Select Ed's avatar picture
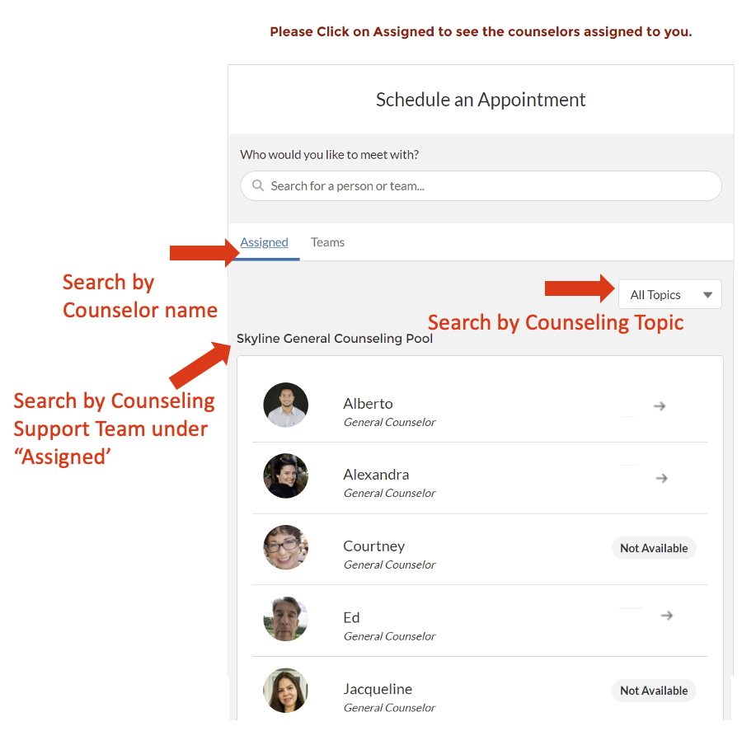Image resolution: width=742 pixels, height=731 pixels. coord(285,619)
